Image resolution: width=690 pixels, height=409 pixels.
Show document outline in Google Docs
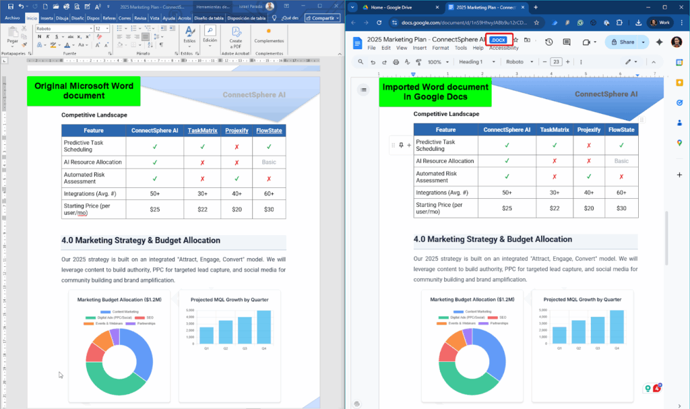click(363, 90)
